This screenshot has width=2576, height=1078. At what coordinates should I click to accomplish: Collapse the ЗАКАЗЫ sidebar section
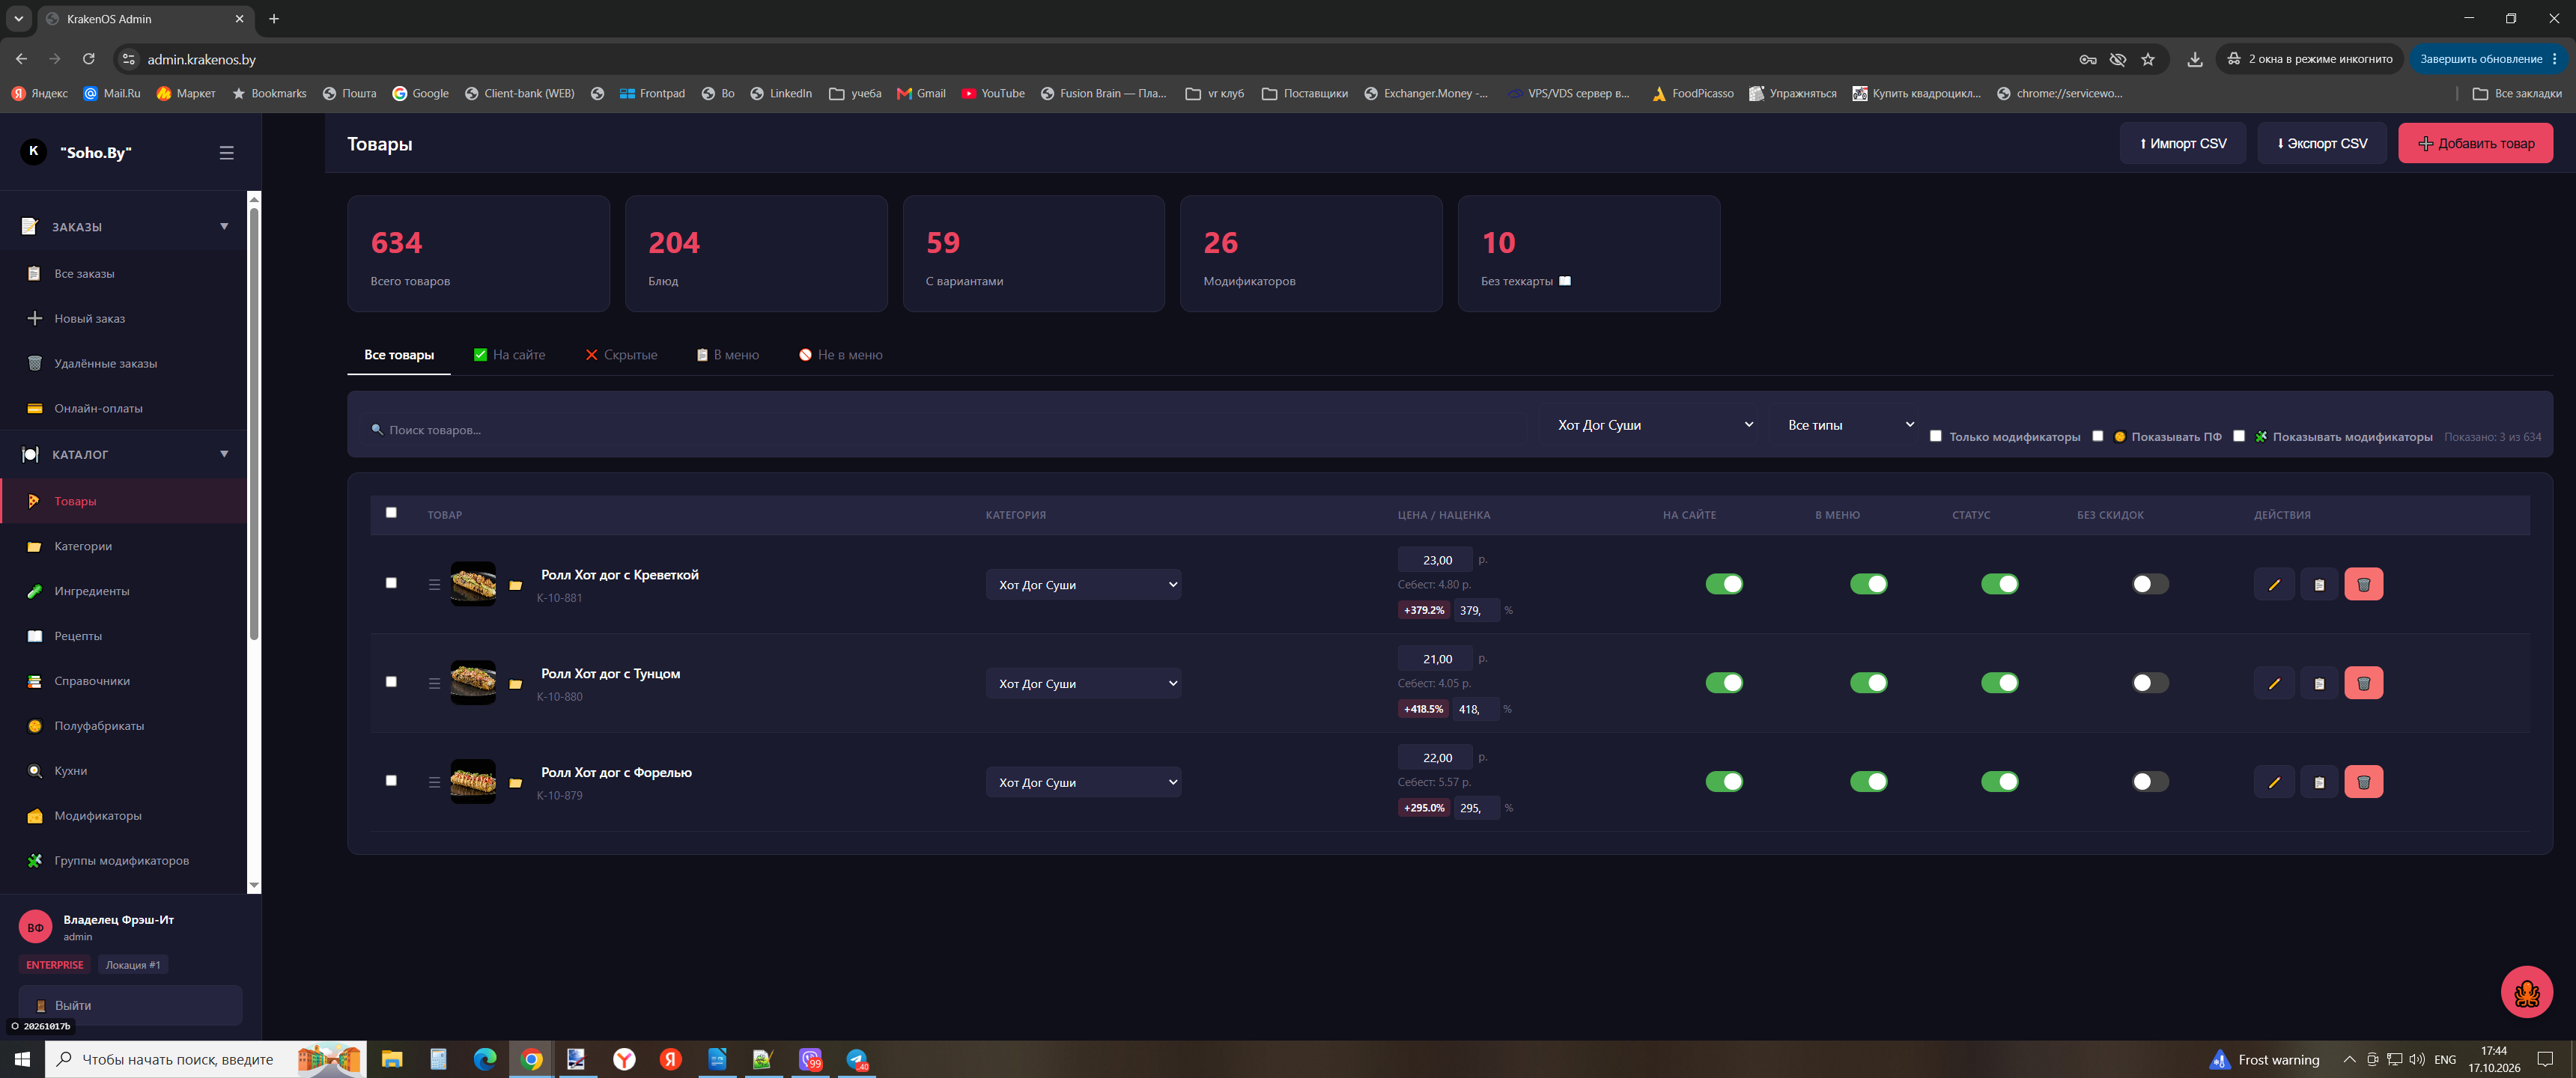[124, 227]
